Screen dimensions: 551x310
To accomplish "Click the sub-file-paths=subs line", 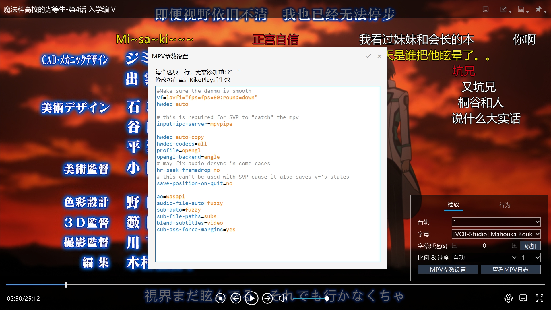I will point(187,216).
